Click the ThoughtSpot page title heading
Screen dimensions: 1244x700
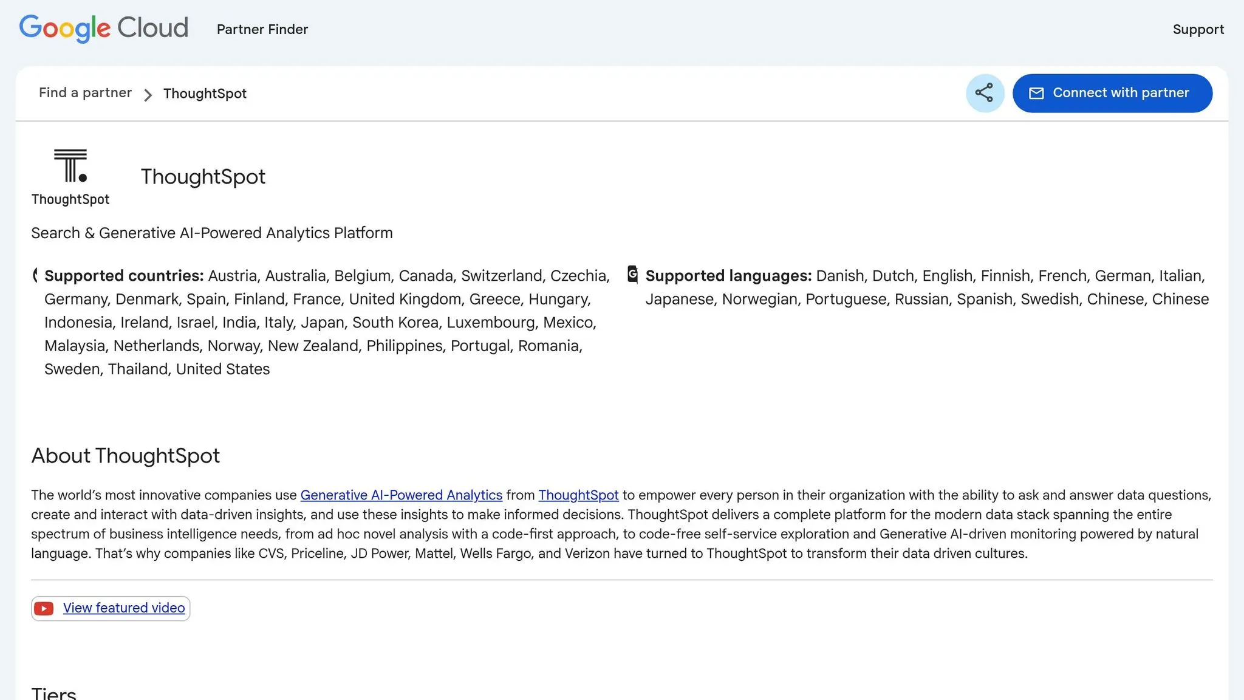coord(203,177)
